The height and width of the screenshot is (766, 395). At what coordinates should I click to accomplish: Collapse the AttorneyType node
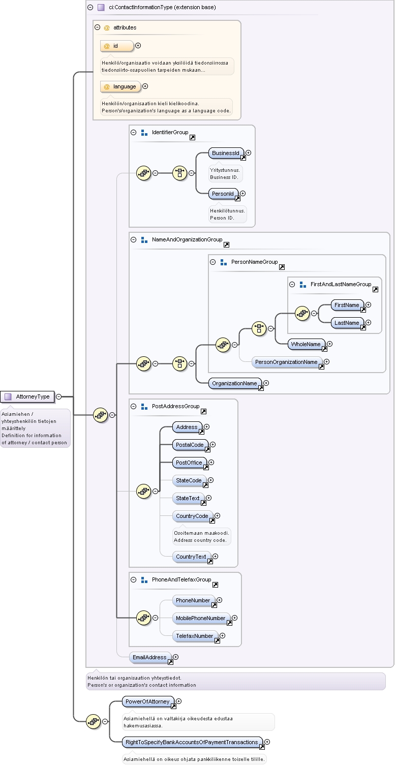pyautogui.click(x=59, y=396)
